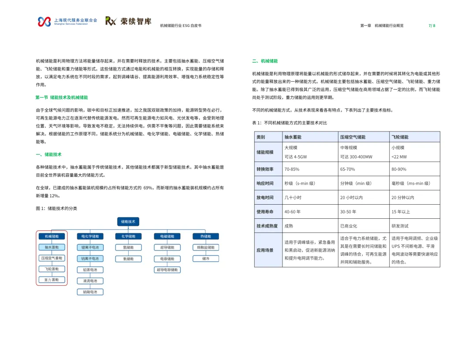476x337 pixels.
Task: Select the header text 机械储能行业 ESG 白皮书
Action: [x=181, y=26]
